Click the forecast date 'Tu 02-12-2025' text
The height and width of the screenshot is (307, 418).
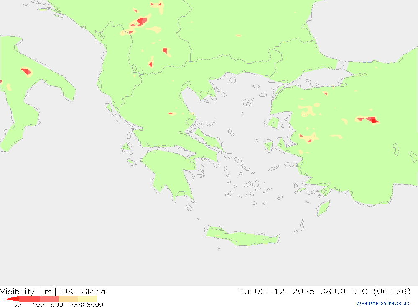[277, 291]
